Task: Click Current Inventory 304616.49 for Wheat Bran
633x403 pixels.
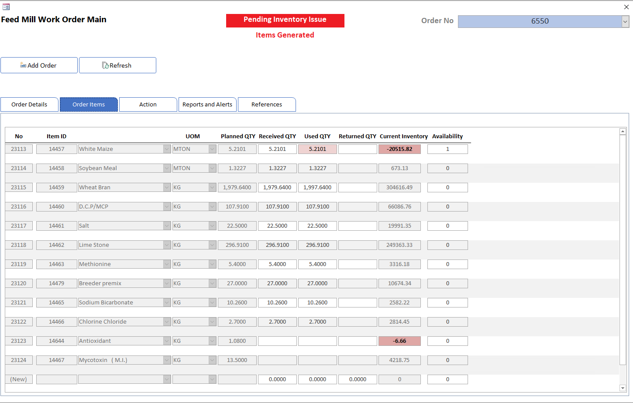Action: pyautogui.click(x=399, y=188)
